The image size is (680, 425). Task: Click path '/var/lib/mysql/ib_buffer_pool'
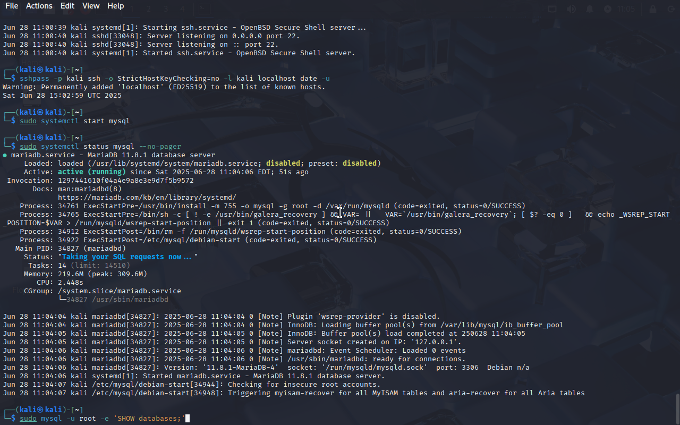coord(502,325)
